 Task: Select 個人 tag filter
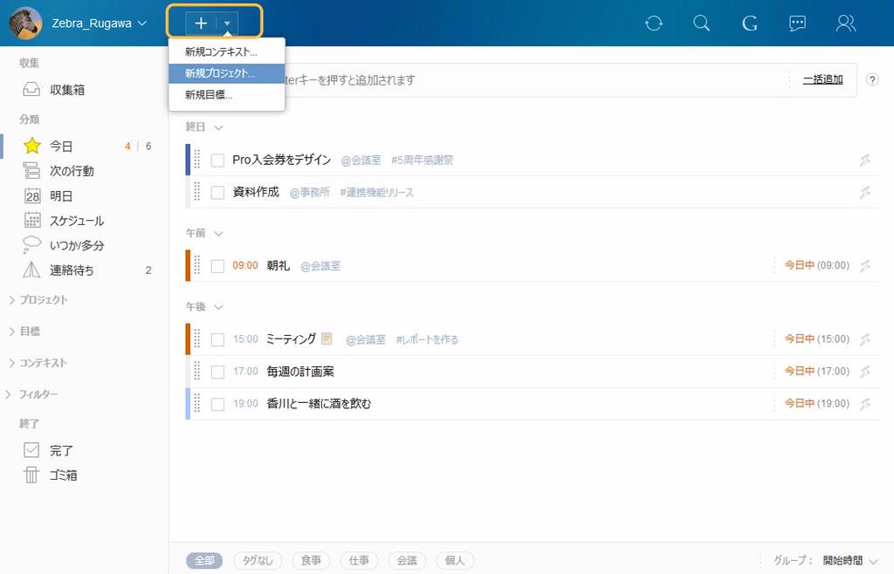(x=454, y=560)
